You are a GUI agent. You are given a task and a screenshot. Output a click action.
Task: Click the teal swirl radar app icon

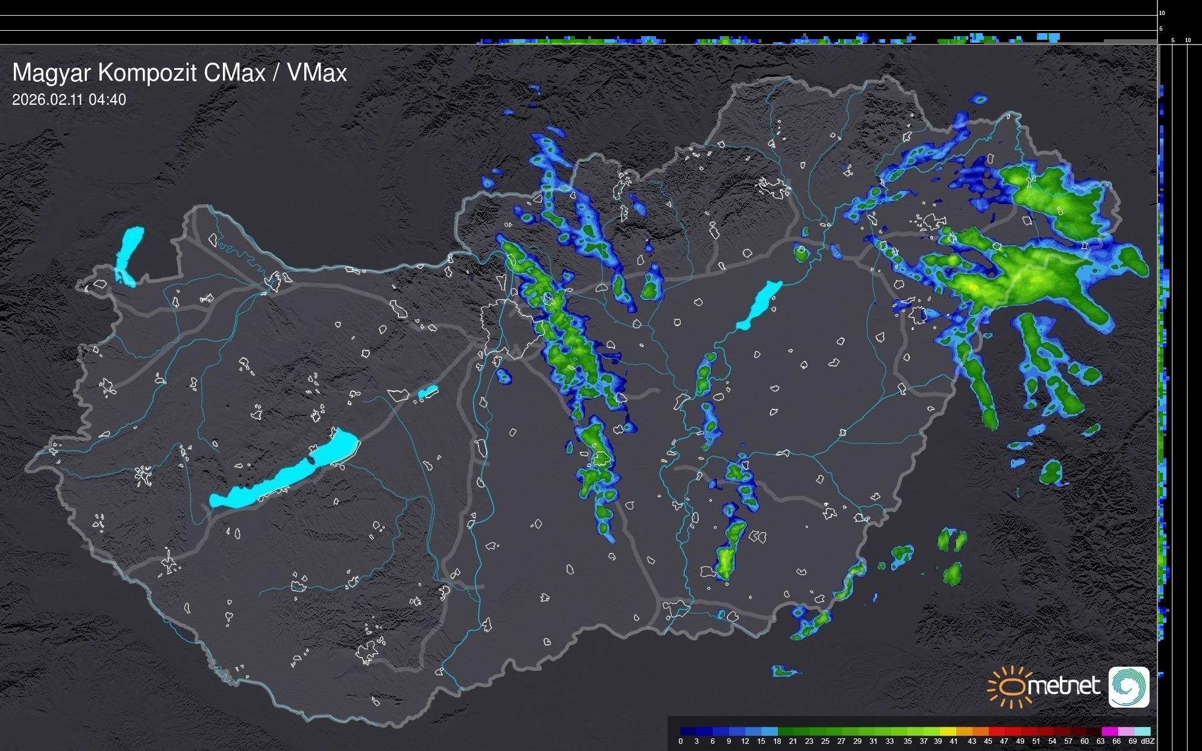coord(1128,687)
